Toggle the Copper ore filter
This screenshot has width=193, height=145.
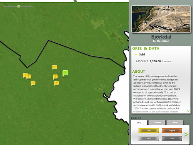(172, 130)
